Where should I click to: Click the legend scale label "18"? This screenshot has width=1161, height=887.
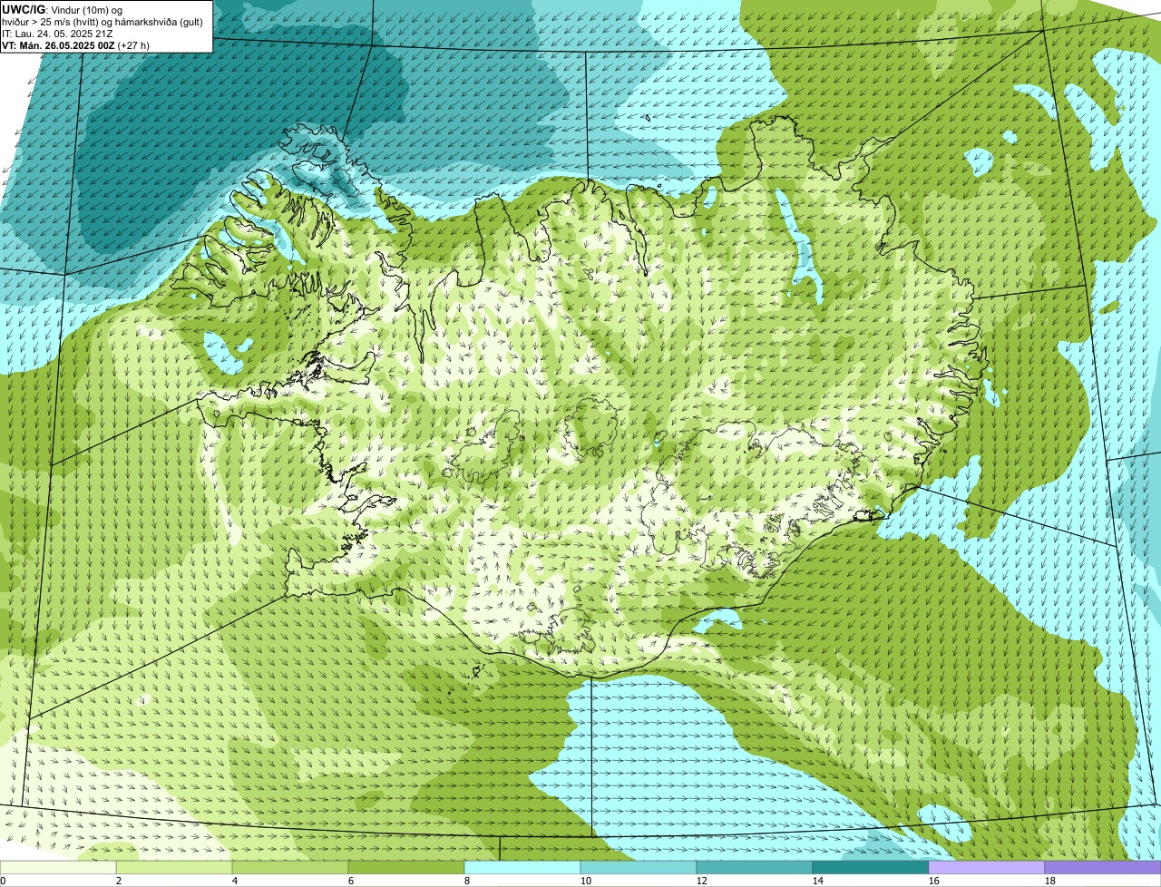(1050, 881)
